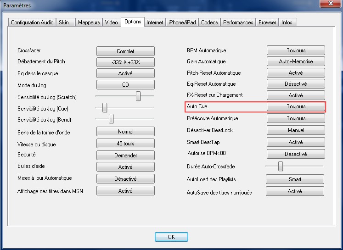Toggle the Eq dans le casque option
The height and width of the screenshot is (250, 343).
click(125, 73)
